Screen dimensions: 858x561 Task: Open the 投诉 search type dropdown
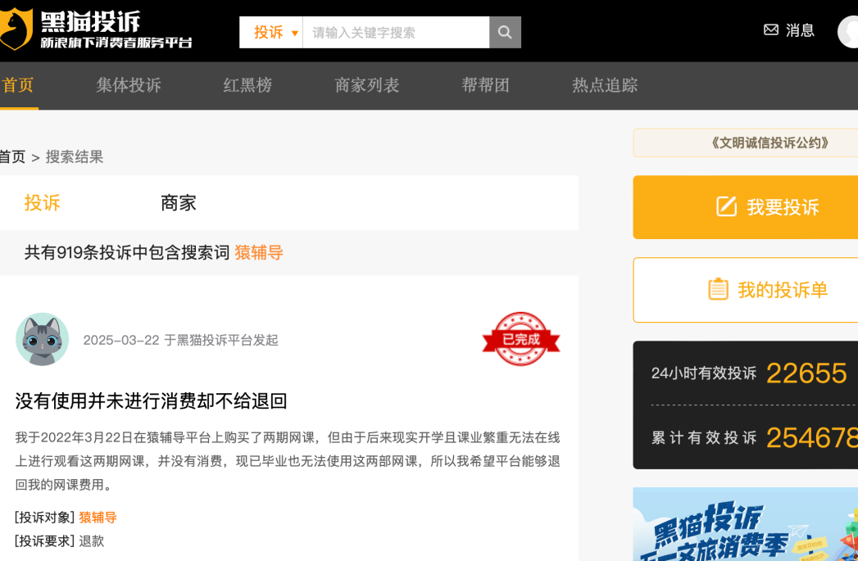point(271,32)
